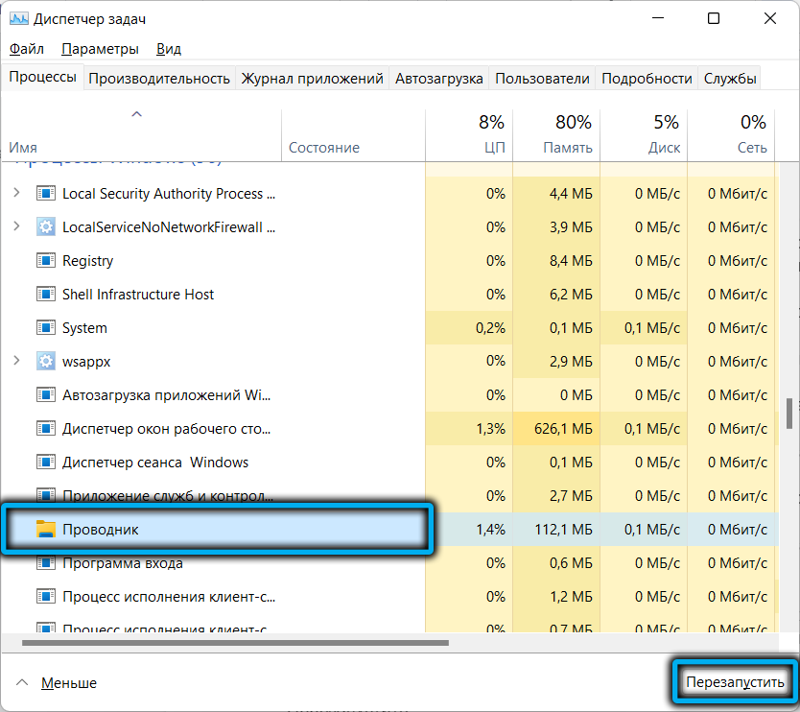Expand the wsappx process group
The width and height of the screenshot is (800, 712).
16,361
